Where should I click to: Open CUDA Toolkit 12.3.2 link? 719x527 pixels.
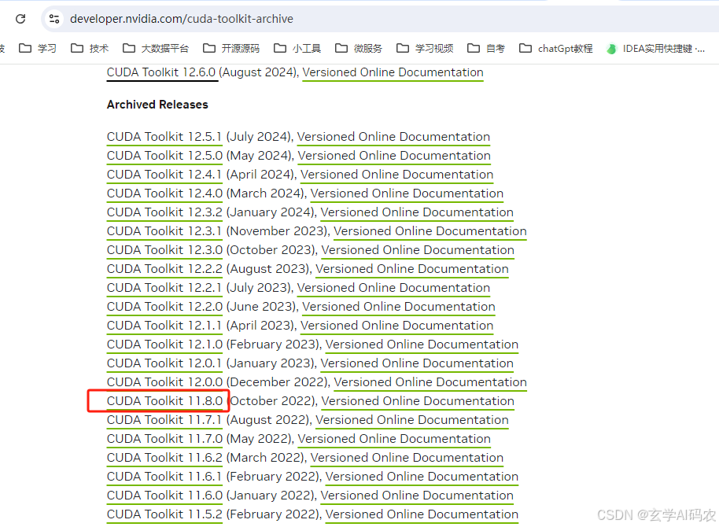tap(164, 212)
